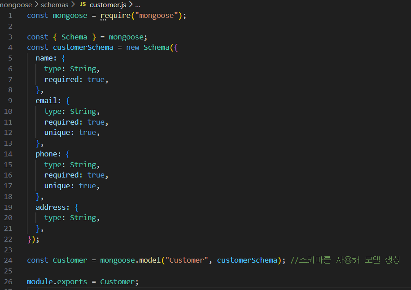411x290 pixels.
Task: Click the JS file icon in breadcrumb
Action: (x=83, y=4)
